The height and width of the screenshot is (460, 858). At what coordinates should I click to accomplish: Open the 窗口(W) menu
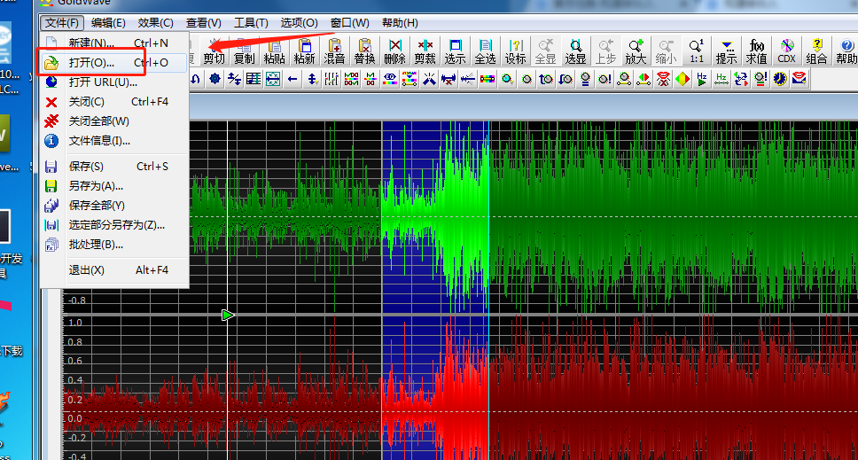coord(349,23)
